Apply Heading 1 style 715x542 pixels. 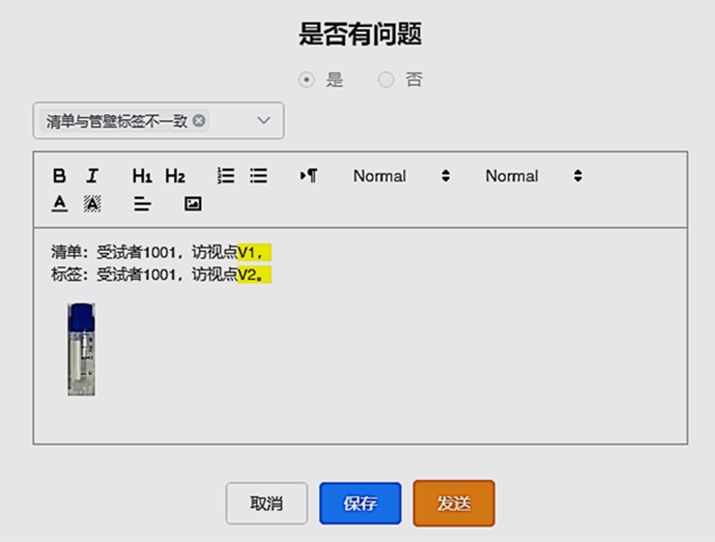click(141, 177)
